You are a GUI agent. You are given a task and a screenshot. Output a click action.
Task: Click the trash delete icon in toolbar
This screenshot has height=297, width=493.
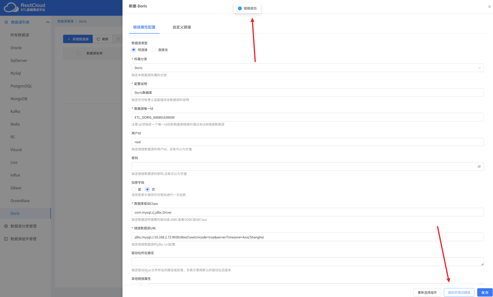click(x=118, y=39)
